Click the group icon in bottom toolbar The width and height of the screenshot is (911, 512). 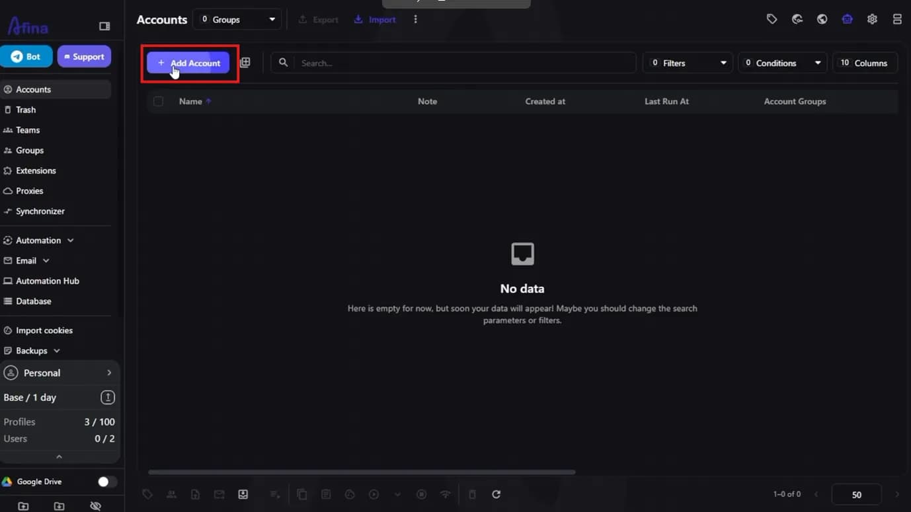pos(171,494)
